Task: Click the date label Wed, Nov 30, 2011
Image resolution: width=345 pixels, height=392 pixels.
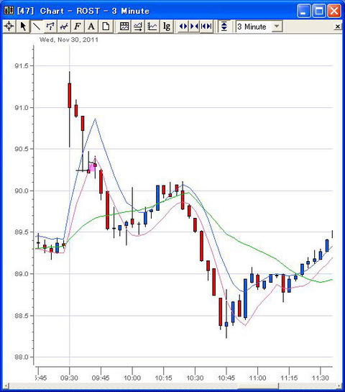Action: click(69, 40)
